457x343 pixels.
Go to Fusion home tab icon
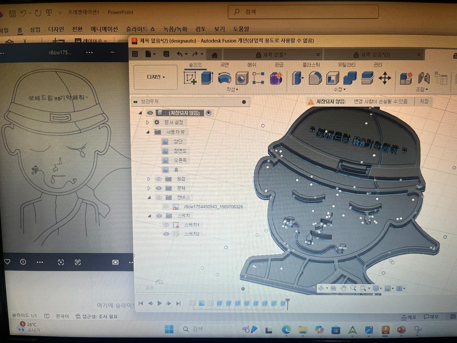coord(215,55)
